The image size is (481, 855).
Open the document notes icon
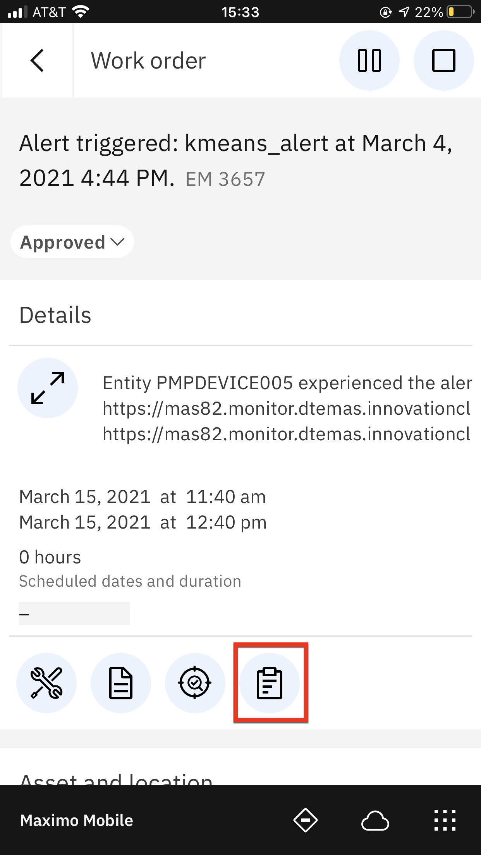tap(121, 683)
